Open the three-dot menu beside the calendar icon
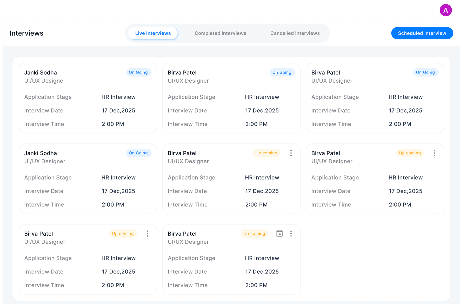Image resolution: width=460 pixels, height=304 pixels. (x=291, y=234)
